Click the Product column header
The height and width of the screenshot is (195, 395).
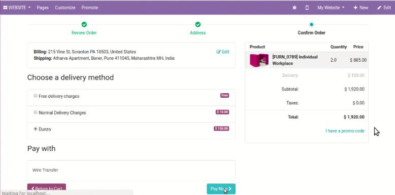pyautogui.click(x=257, y=47)
